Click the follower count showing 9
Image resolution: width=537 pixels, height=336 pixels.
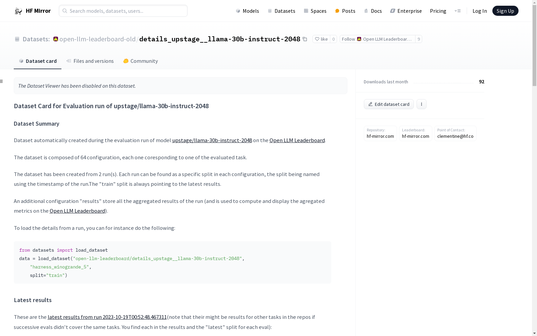tap(419, 39)
